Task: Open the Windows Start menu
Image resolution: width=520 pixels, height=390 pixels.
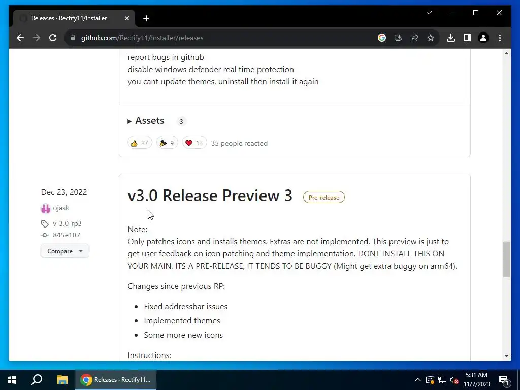Action: coord(12,380)
